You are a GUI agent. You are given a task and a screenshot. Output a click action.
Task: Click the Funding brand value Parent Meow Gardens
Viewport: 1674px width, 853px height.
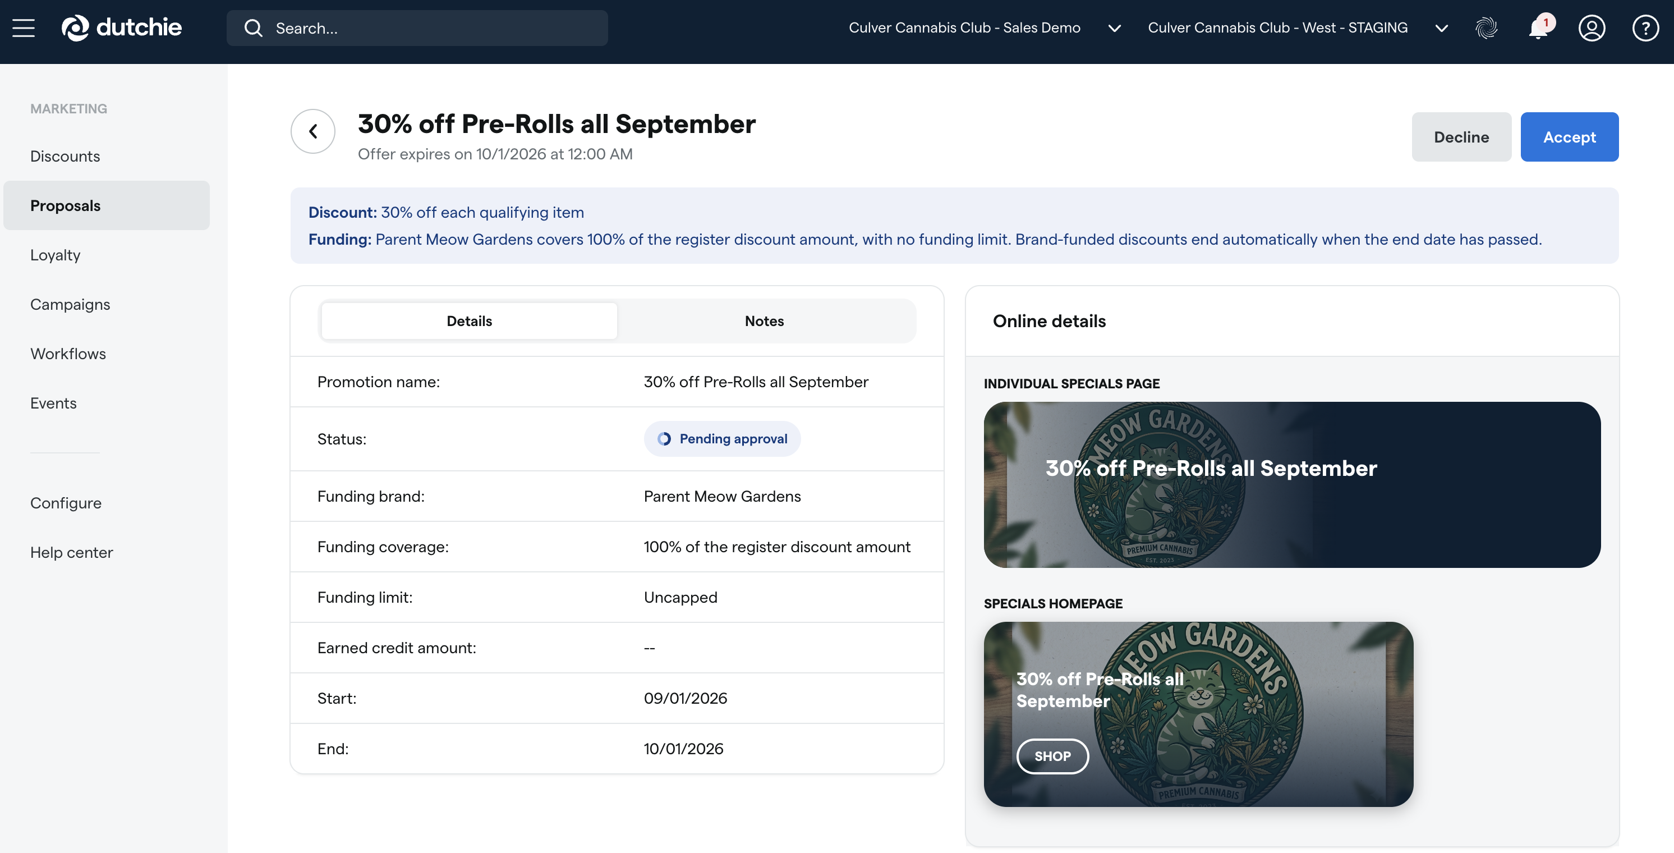[x=723, y=497]
